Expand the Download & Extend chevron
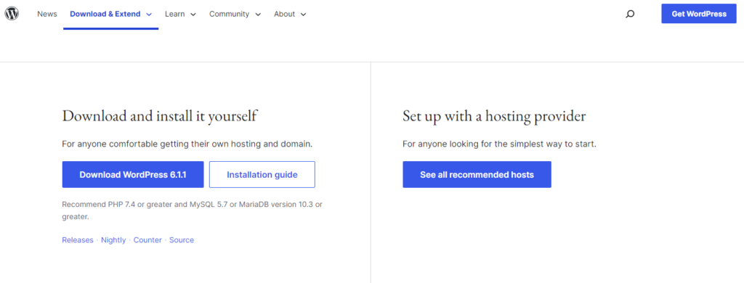744x283 pixels. (x=149, y=15)
